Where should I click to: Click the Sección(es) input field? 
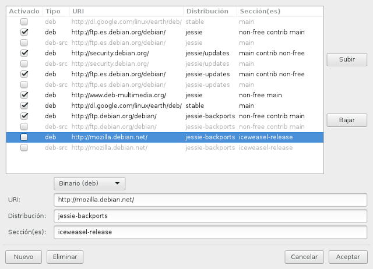point(210,232)
